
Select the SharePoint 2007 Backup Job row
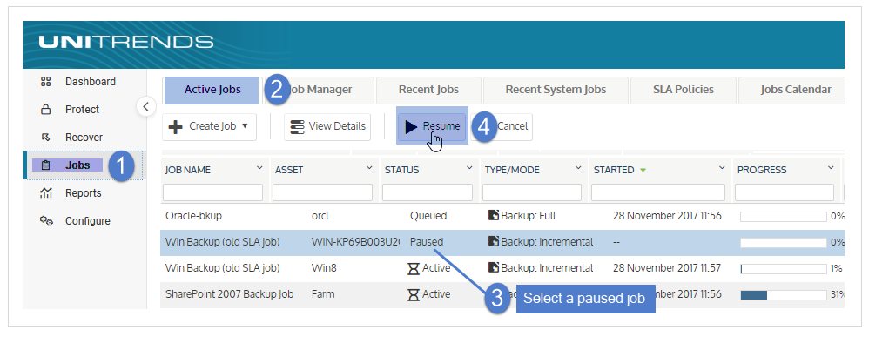click(502, 295)
